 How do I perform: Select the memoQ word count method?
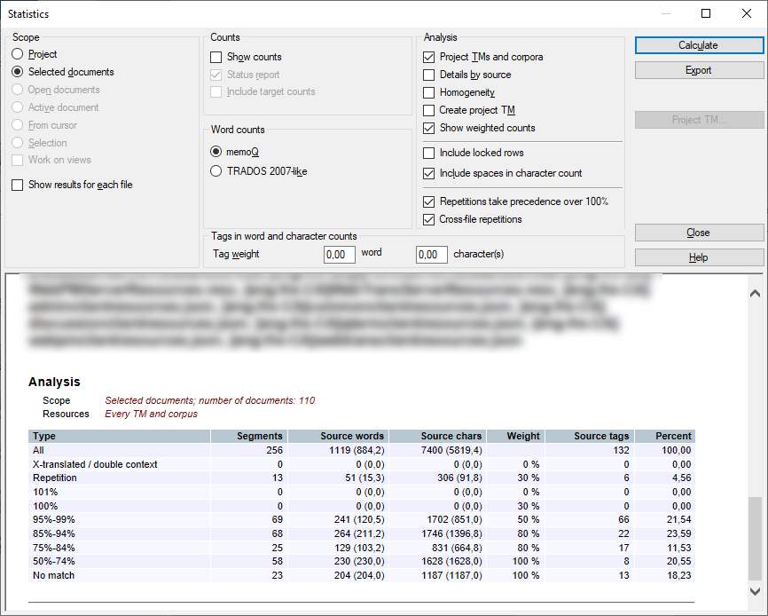(216, 151)
